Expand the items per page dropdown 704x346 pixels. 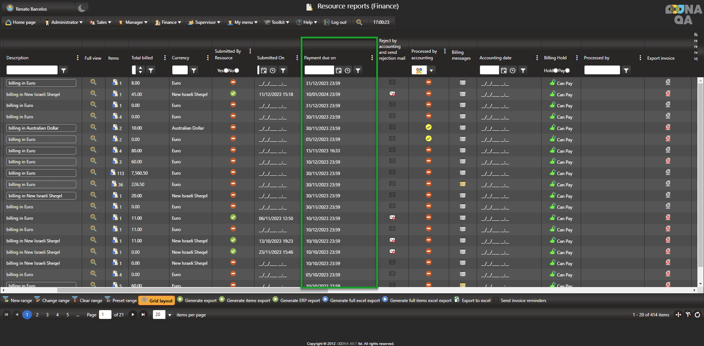click(170, 315)
